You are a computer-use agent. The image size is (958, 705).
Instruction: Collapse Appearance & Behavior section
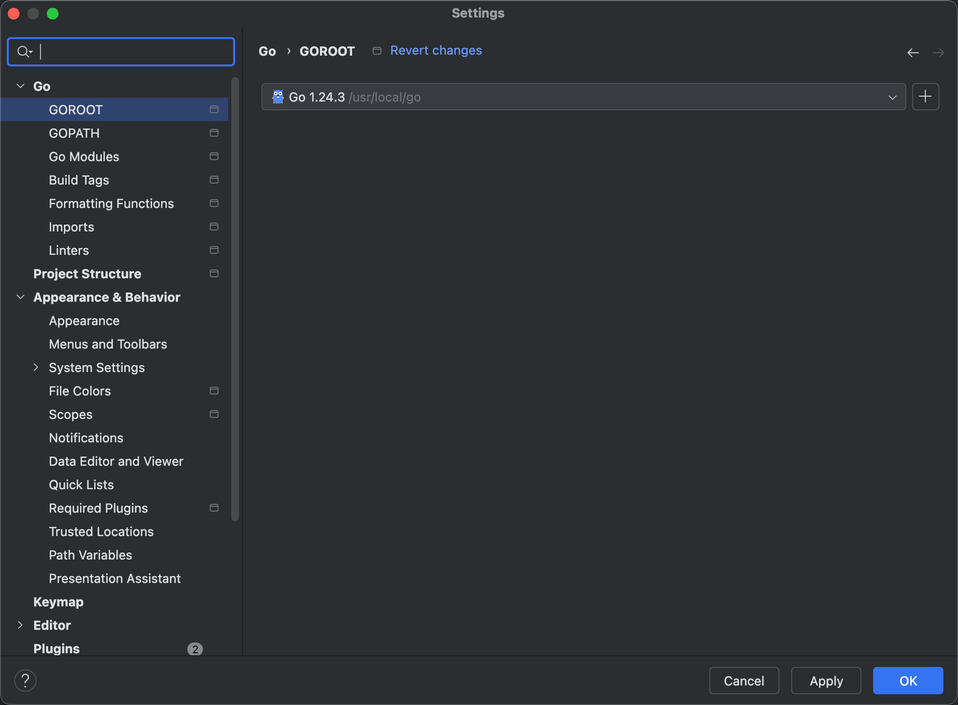click(x=20, y=297)
